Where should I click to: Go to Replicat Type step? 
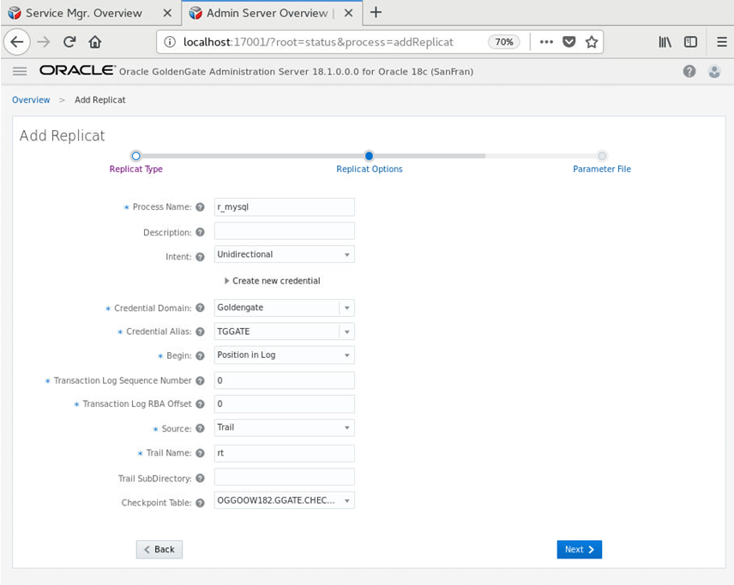(x=135, y=169)
